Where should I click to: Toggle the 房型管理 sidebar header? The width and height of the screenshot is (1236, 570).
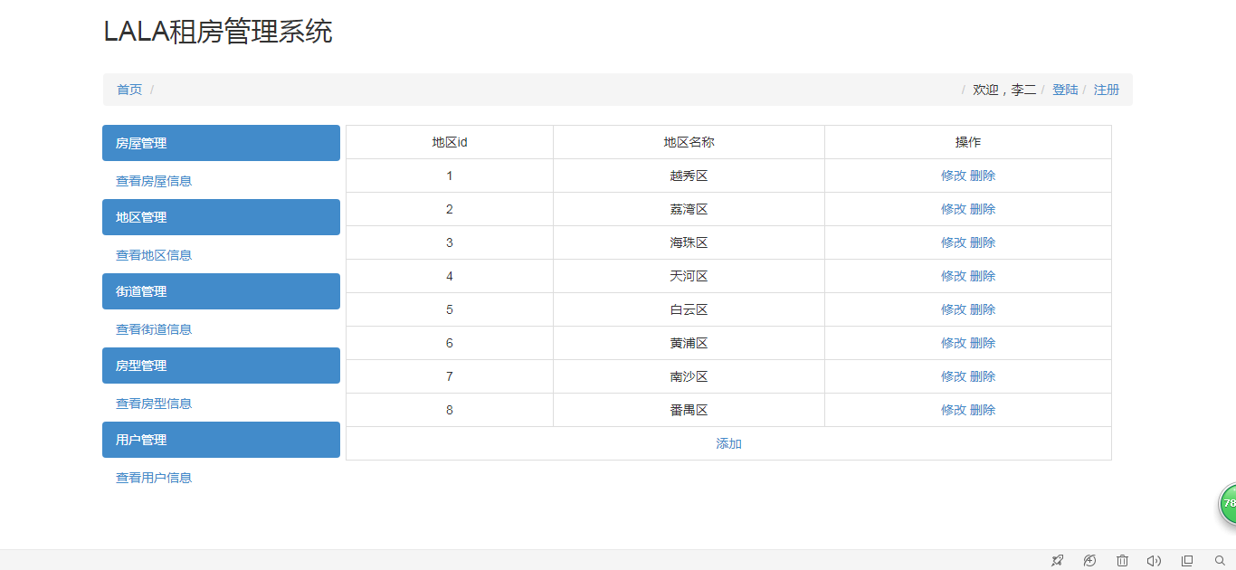[x=221, y=366]
